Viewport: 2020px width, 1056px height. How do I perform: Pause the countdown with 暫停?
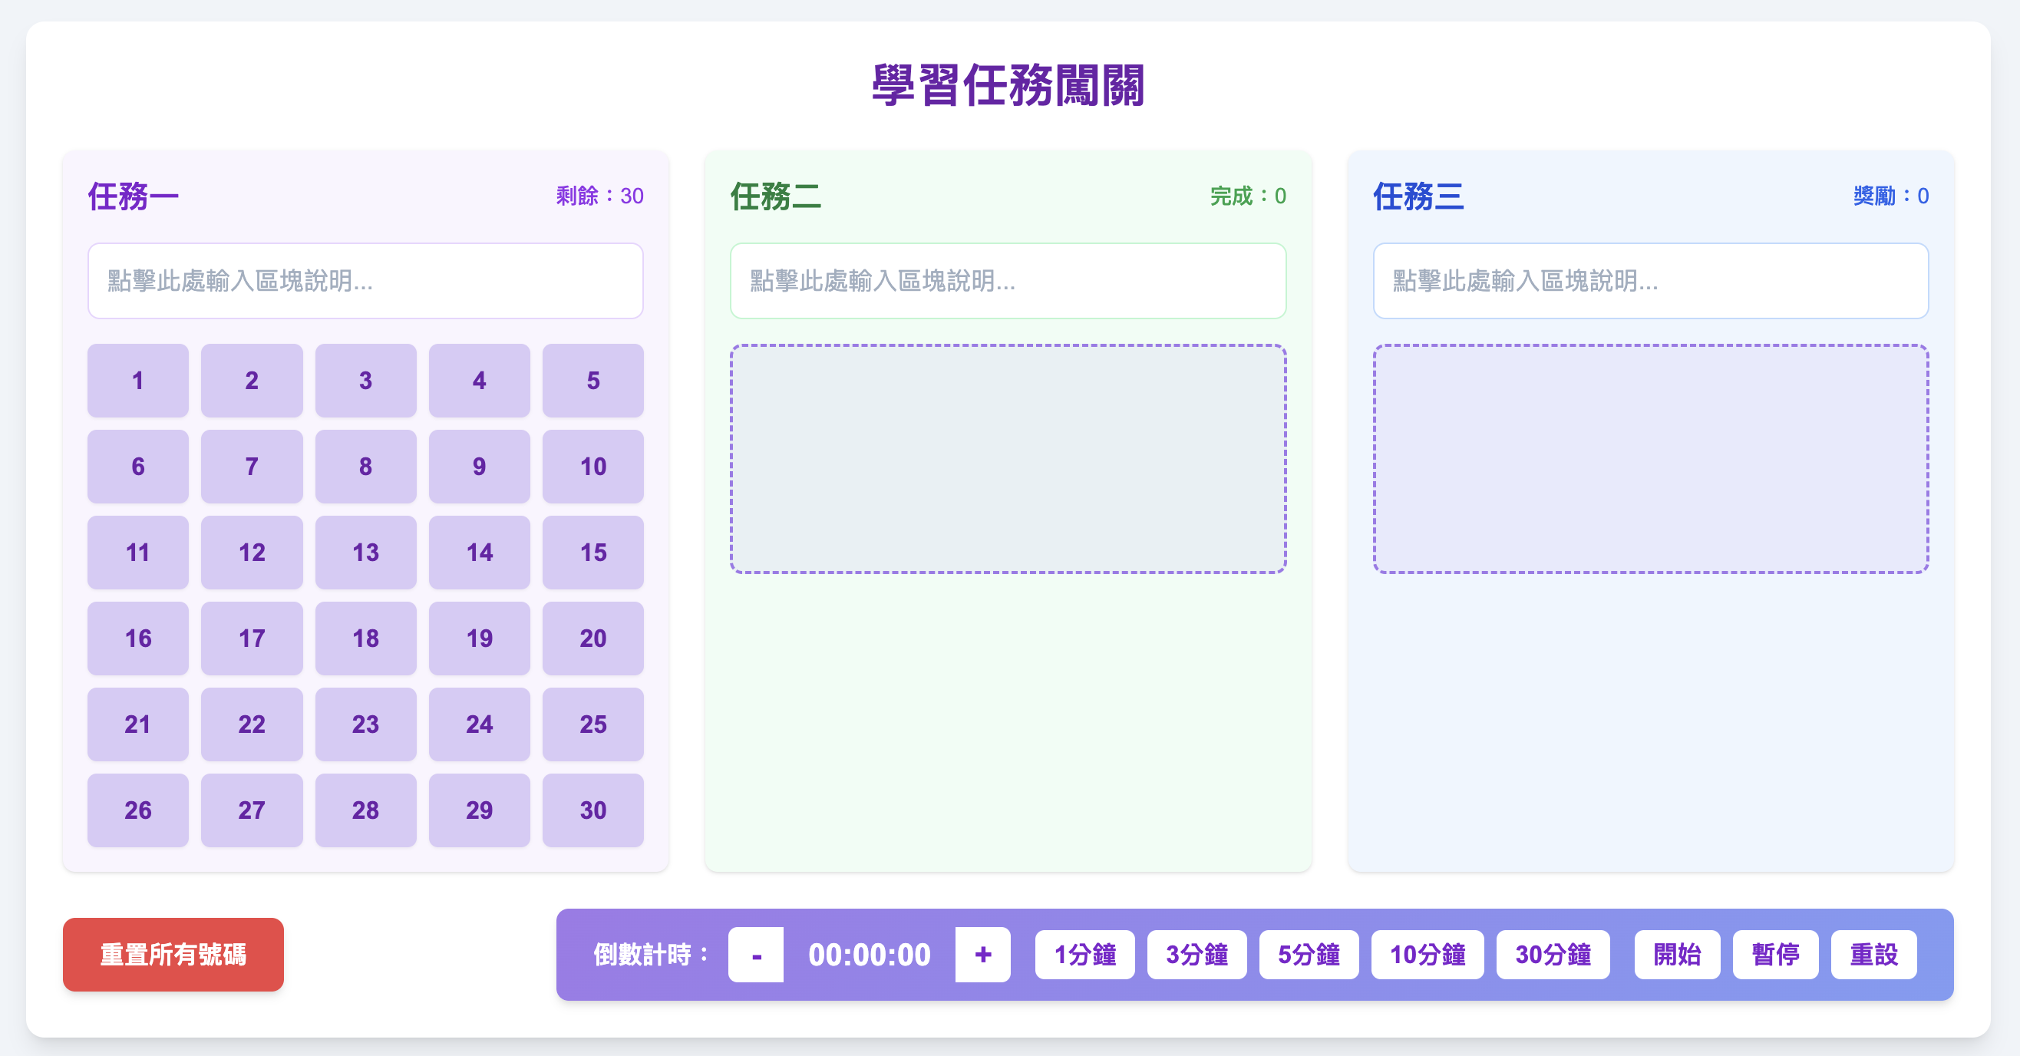click(1774, 954)
